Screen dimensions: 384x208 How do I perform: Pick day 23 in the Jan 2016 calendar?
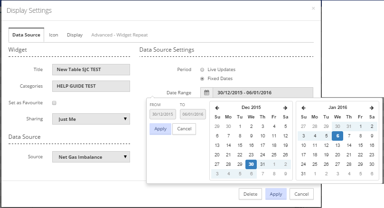(x=372, y=155)
